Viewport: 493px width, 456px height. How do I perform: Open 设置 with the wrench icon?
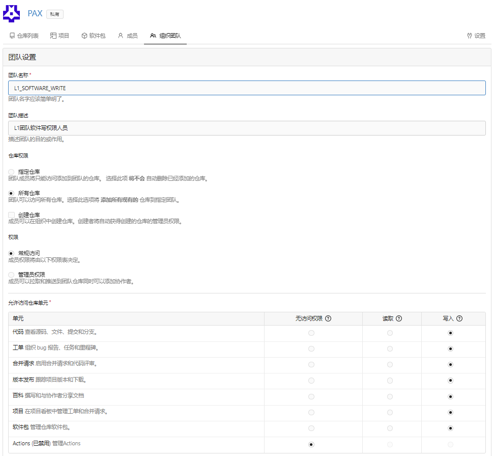click(x=476, y=36)
